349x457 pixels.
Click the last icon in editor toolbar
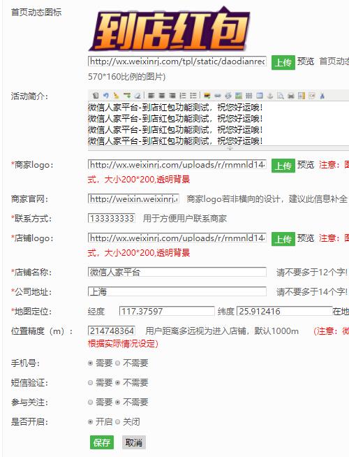pos(322,95)
